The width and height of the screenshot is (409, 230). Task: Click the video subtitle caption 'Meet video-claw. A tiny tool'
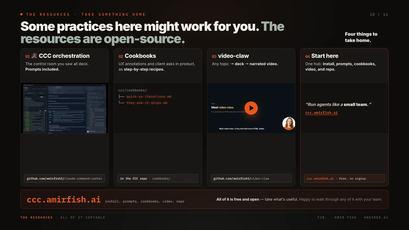coord(242,129)
